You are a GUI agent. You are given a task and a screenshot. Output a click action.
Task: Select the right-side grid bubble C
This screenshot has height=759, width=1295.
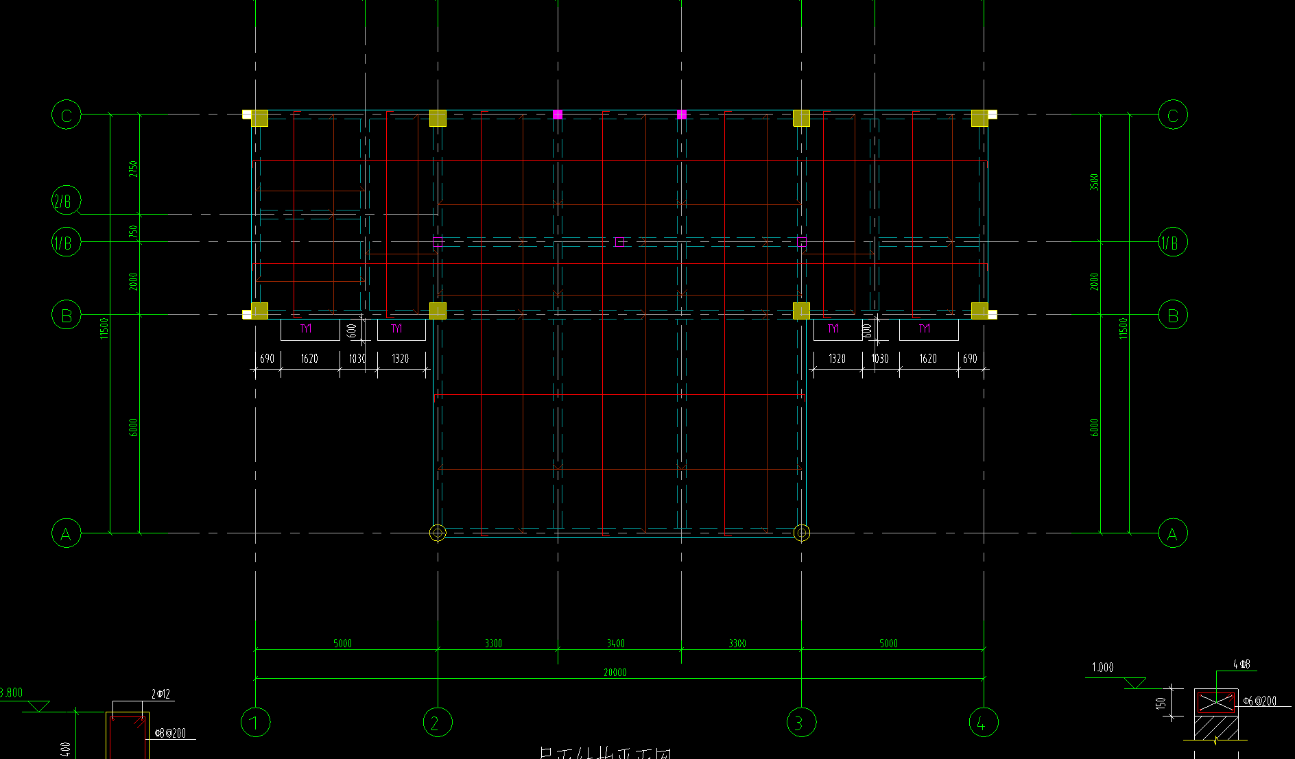click(1173, 115)
